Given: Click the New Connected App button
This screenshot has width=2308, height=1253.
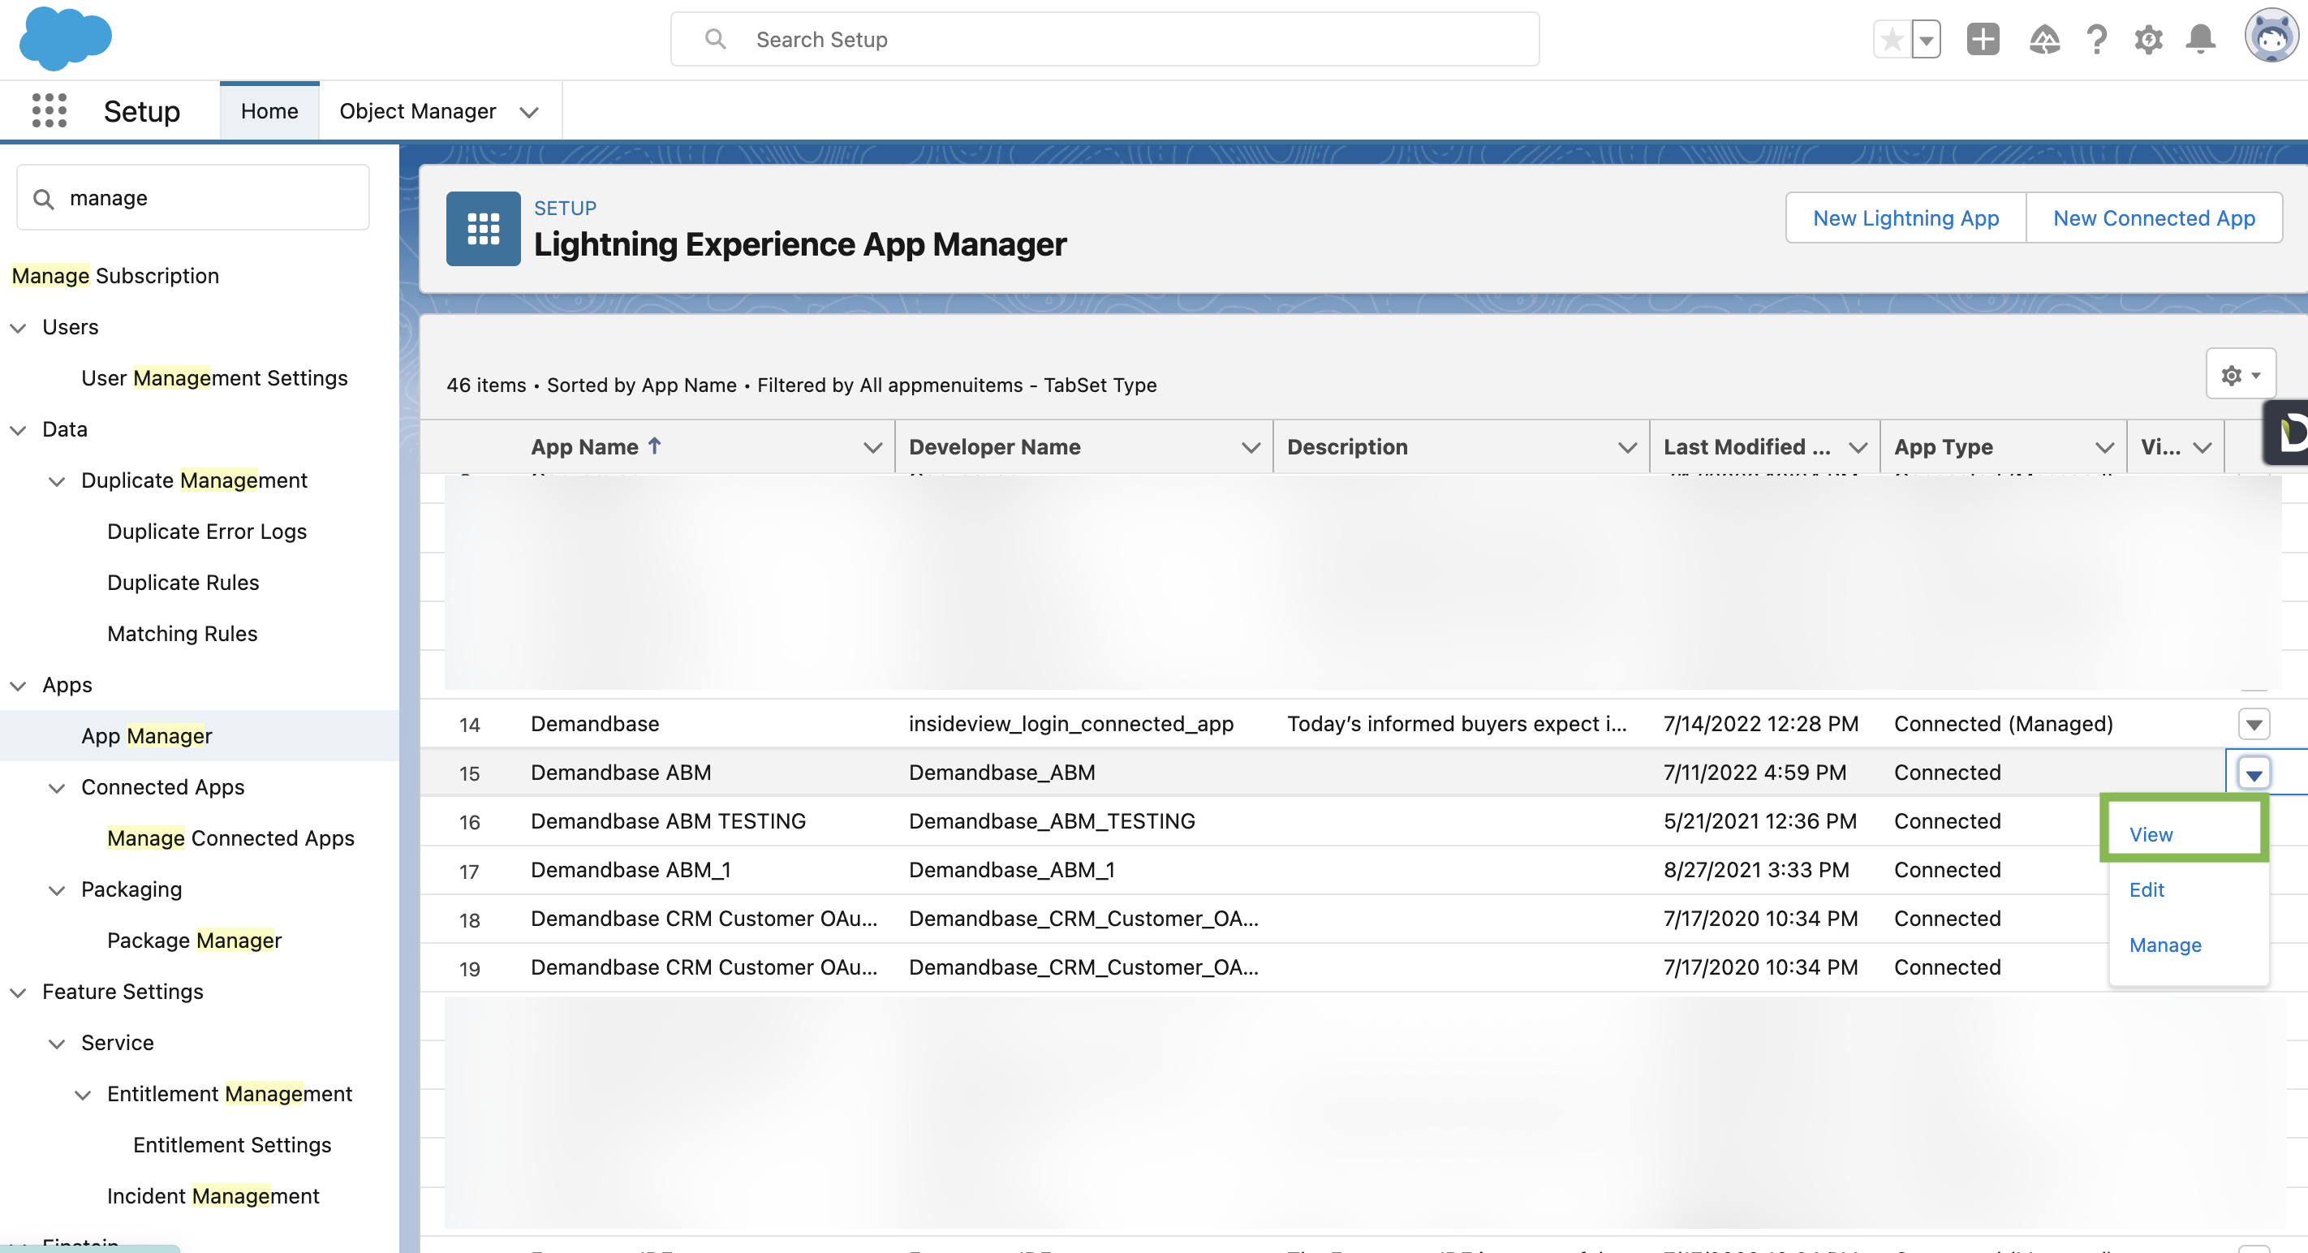Looking at the screenshot, I should pos(2153,217).
